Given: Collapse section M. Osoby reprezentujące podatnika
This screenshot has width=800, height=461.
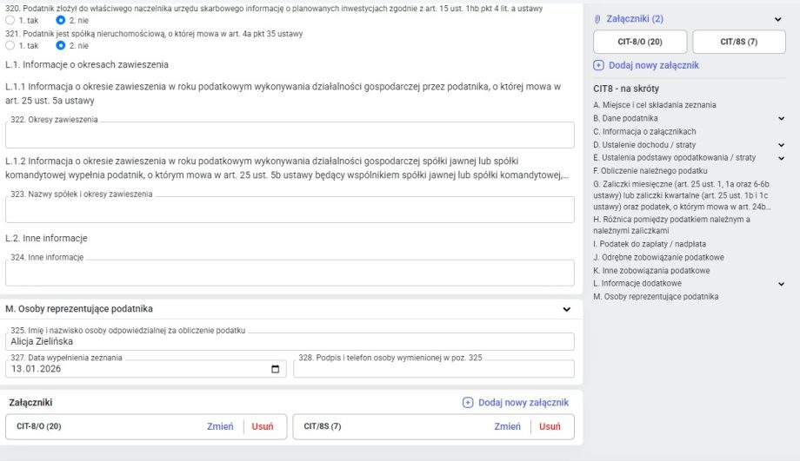Looking at the screenshot, I should (x=566, y=309).
